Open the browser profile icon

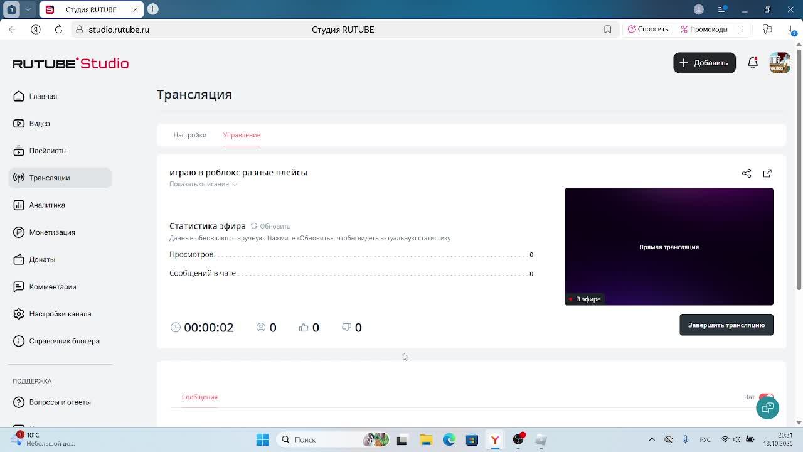click(699, 9)
